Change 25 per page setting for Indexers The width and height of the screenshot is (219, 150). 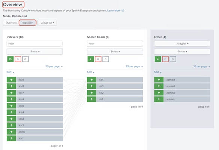click(54, 67)
